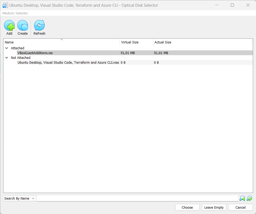This screenshot has height=214, width=256.
Task: Click the VirtualBox icon in the title bar
Action: coord(5,5)
